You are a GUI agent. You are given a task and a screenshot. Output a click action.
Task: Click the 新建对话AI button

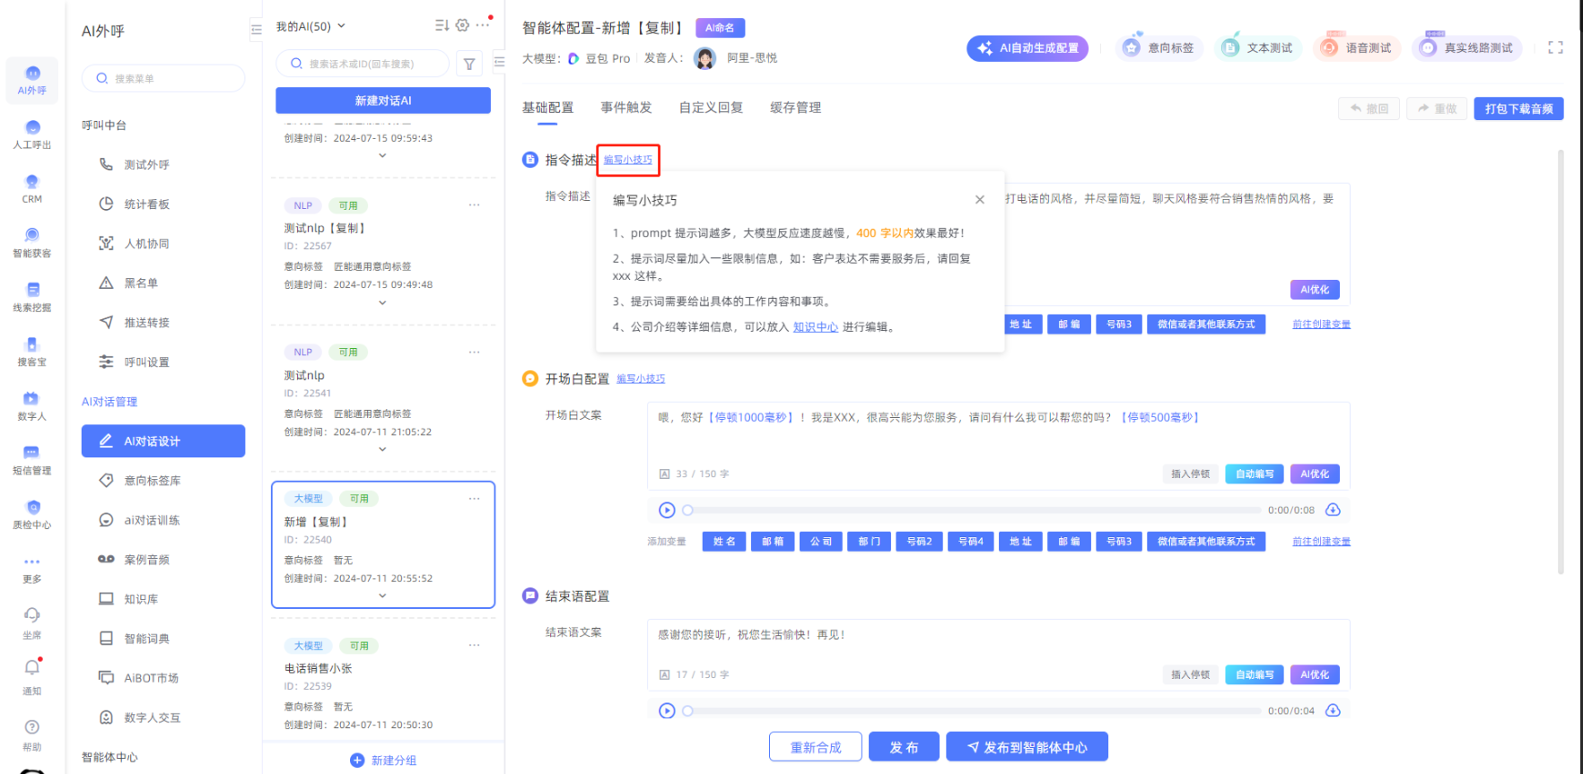[x=383, y=100]
